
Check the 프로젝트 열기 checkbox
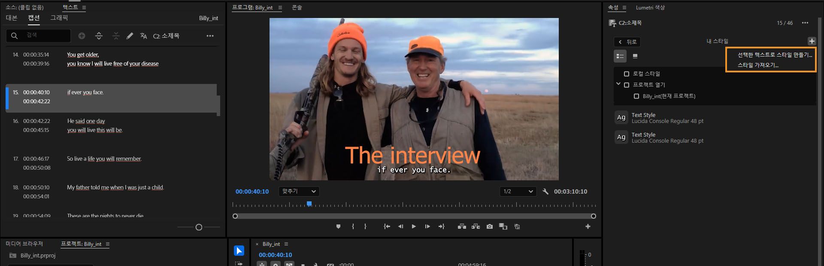(627, 85)
